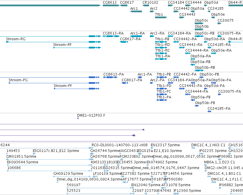Select the EK093644.5prime EST label
The width and height of the screenshot is (243, 195).
23,162
